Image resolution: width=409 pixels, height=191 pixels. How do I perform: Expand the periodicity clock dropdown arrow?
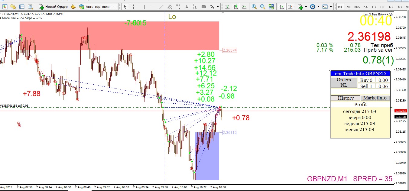(318, 6)
